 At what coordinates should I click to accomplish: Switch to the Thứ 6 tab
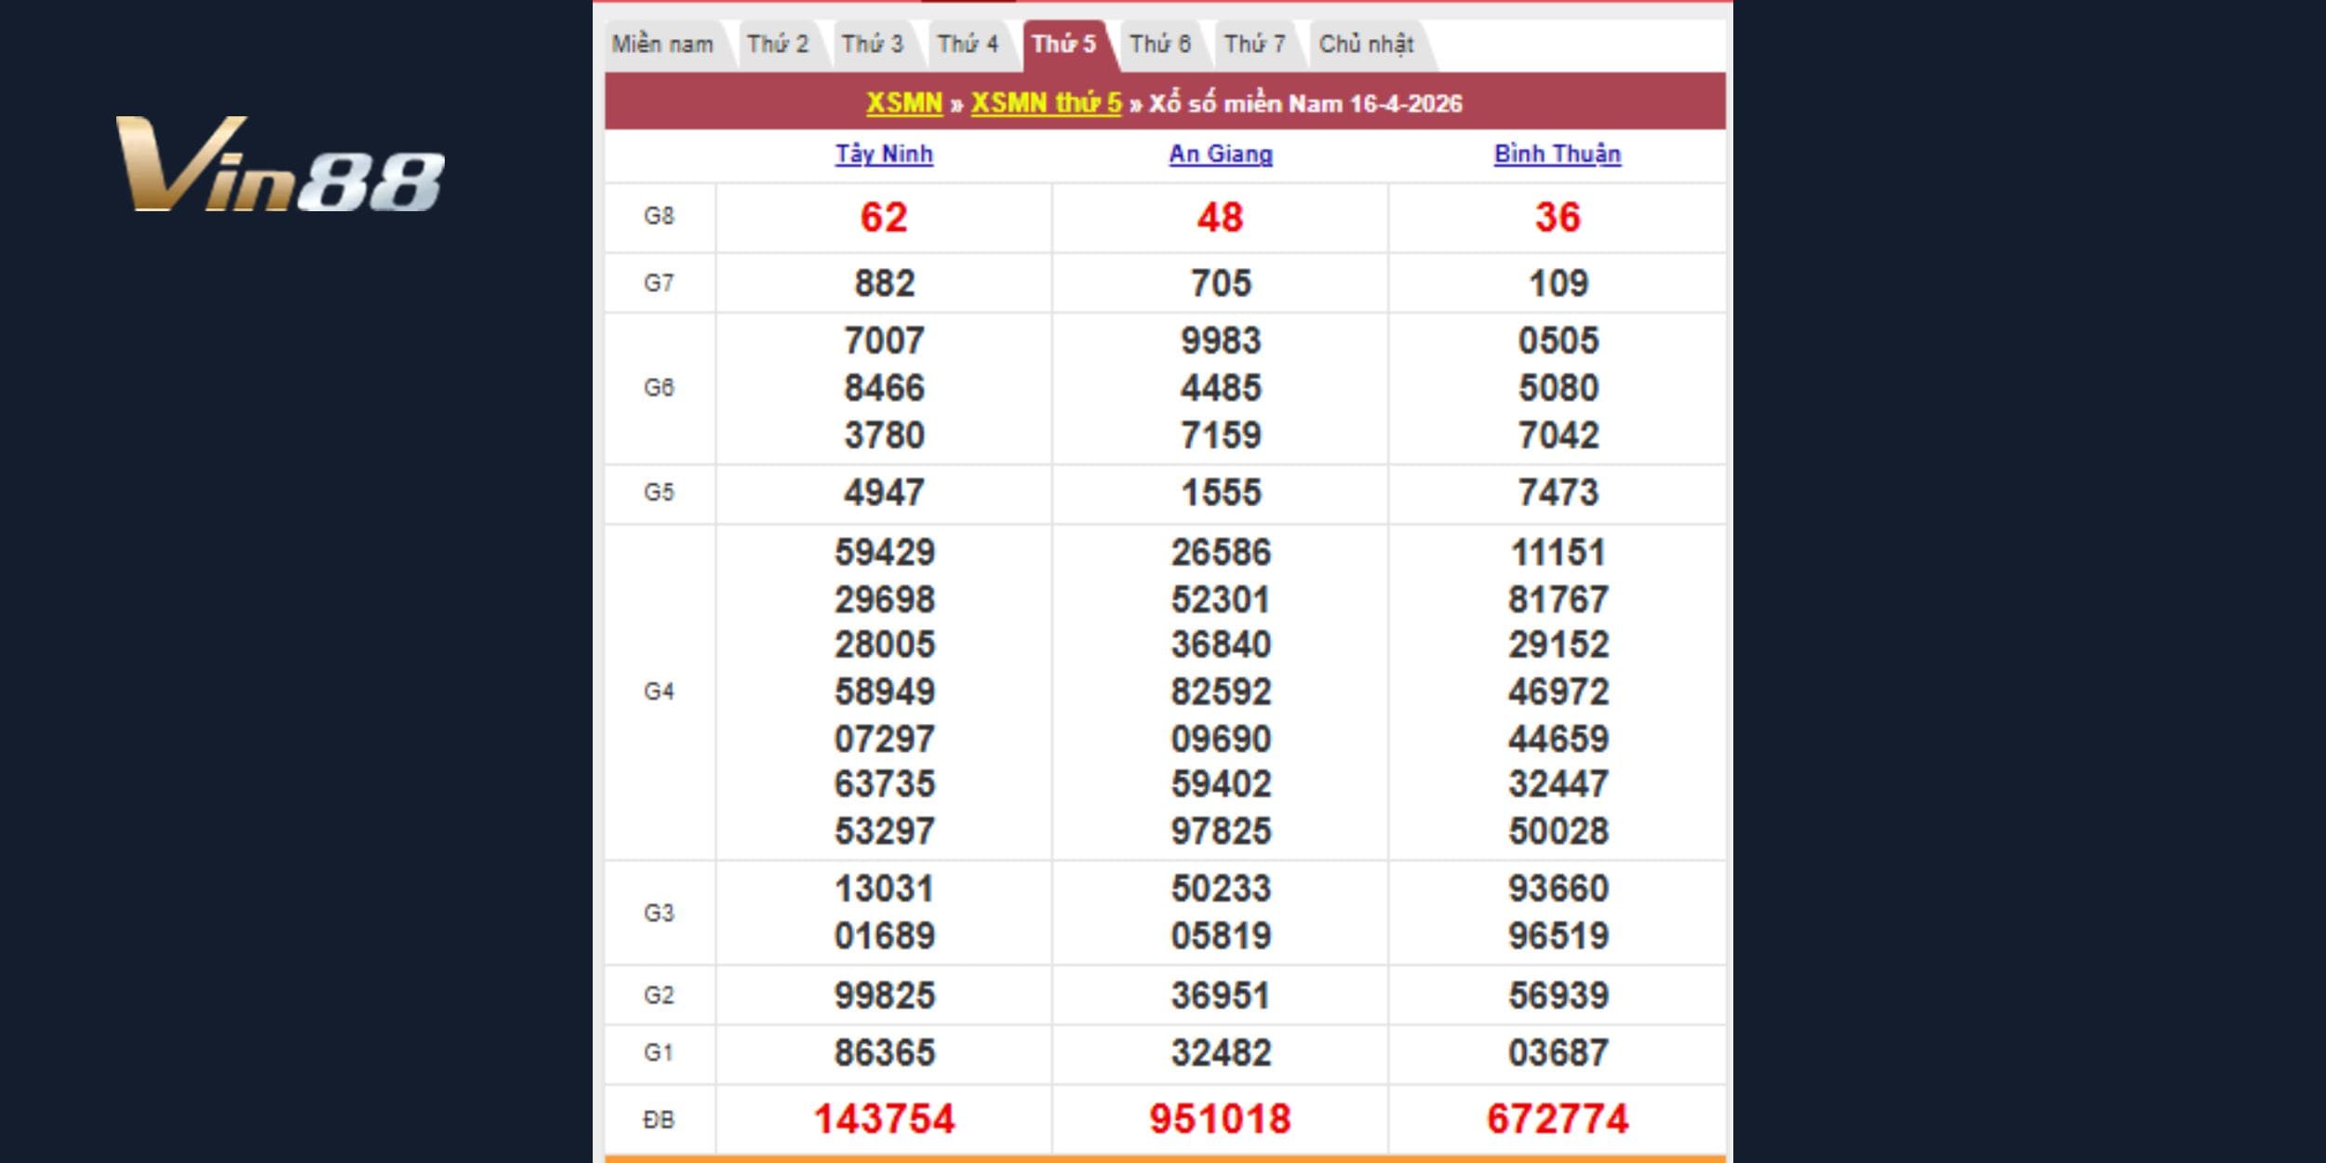pos(1160,45)
